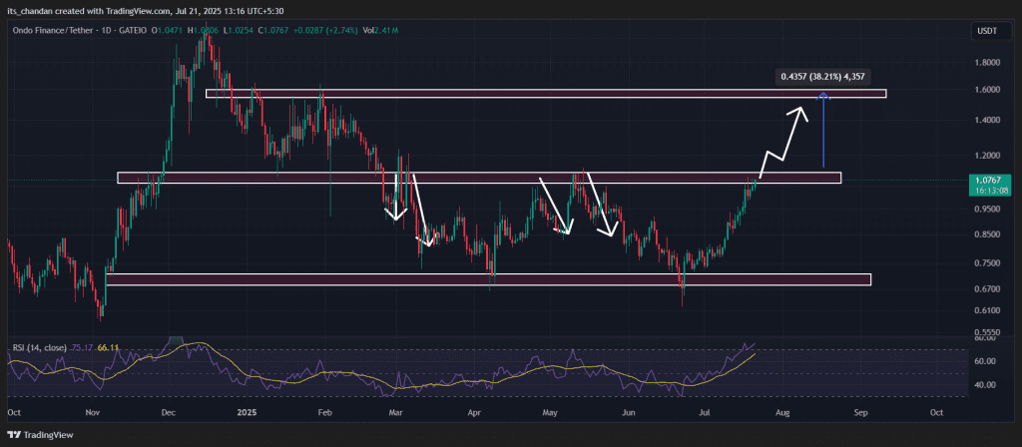Click the Sep label on the time axis
Viewport: 1022px width, 447px height.
[861, 413]
